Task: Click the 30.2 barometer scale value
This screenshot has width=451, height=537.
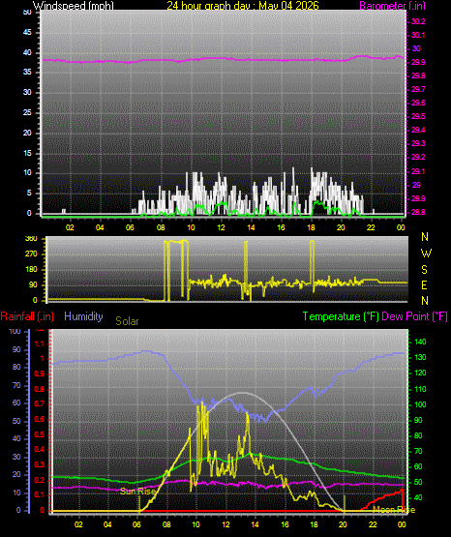Action: [x=418, y=21]
